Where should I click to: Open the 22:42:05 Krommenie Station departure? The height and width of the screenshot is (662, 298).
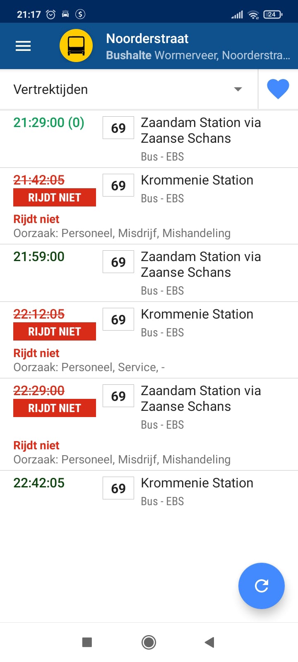click(x=149, y=492)
